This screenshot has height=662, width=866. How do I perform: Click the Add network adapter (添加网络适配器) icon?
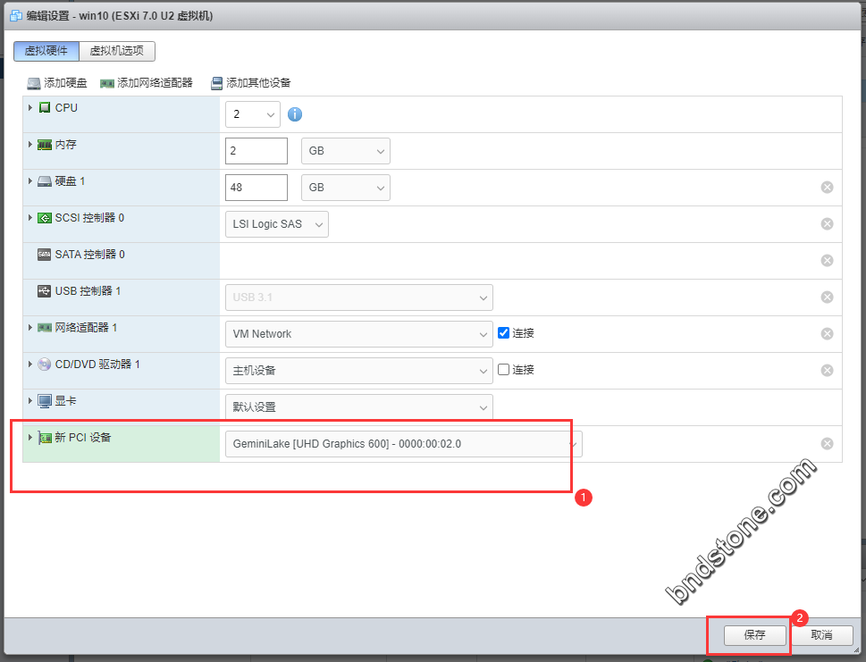tap(107, 83)
